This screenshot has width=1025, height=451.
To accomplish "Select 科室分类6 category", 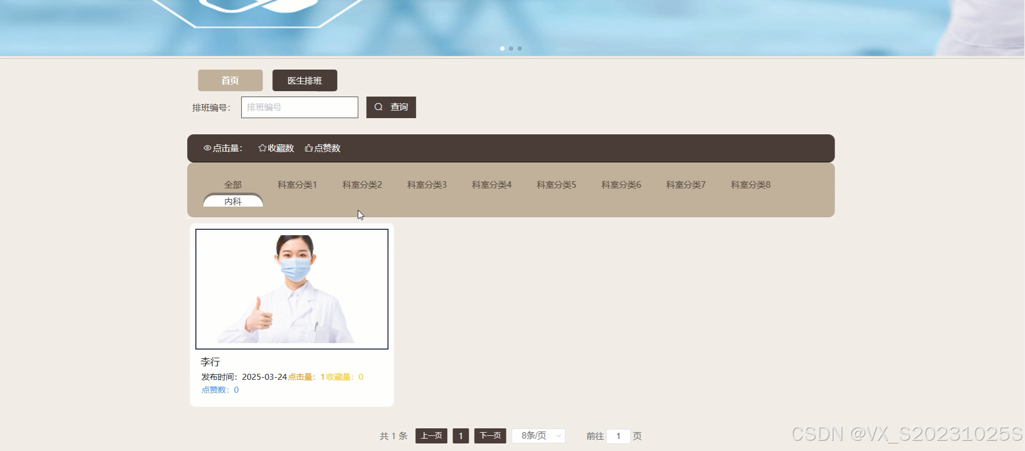I will (x=621, y=184).
